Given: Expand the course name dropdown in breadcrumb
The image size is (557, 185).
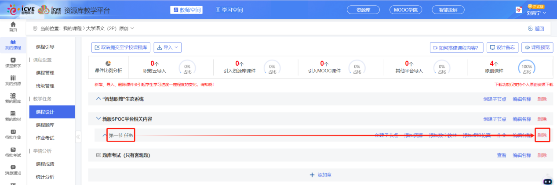Looking at the screenshot, I should tap(132, 29).
